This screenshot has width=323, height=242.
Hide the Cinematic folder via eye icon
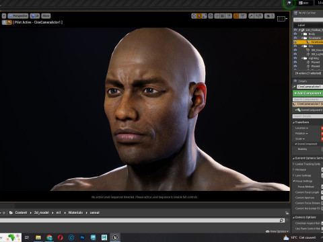[x=295, y=38]
